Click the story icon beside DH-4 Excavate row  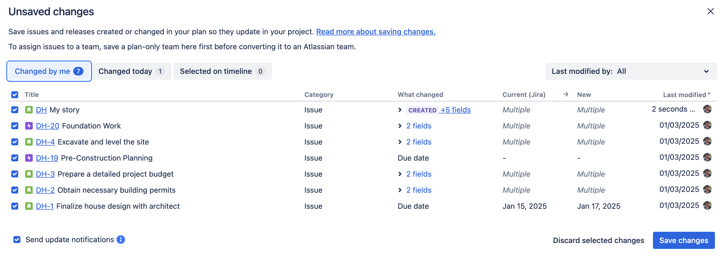(29, 142)
